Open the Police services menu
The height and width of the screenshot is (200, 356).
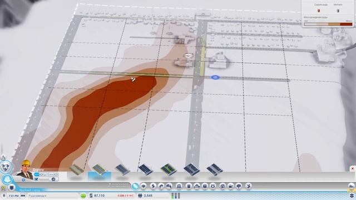point(212,187)
